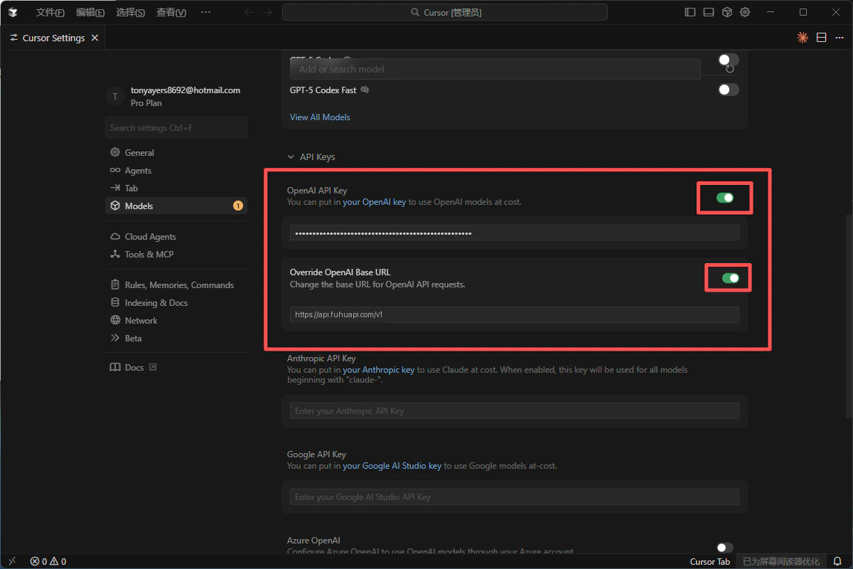Image resolution: width=853 pixels, height=569 pixels.
Task: Toggle the partially hidden GPT-5 Codex switch
Action: [x=728, y=60]
